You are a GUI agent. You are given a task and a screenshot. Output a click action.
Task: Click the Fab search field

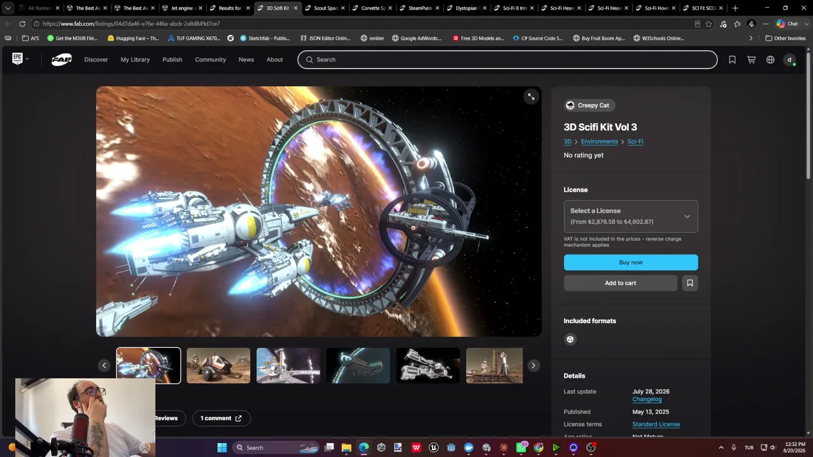click(507, 60)
